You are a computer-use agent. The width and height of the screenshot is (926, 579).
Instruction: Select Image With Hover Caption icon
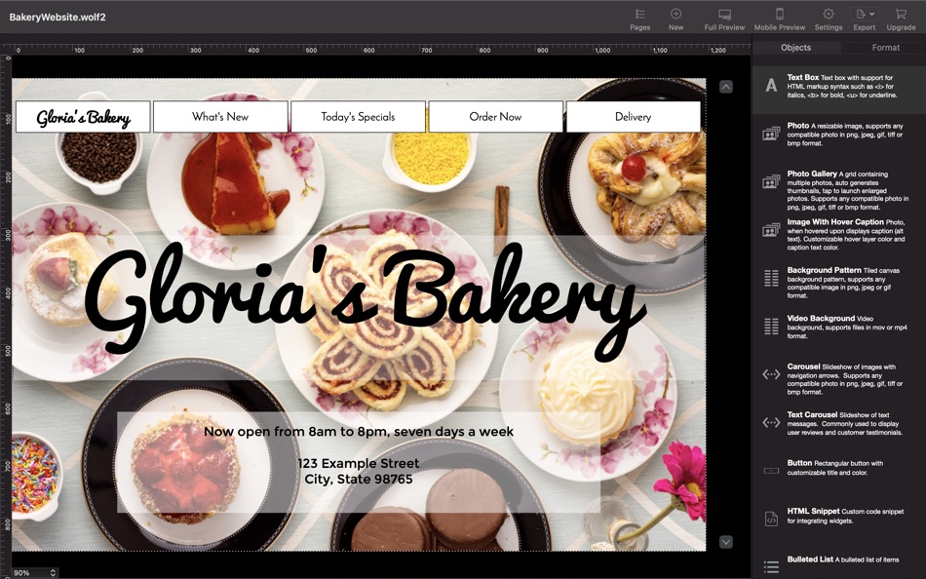click(771, 230)
